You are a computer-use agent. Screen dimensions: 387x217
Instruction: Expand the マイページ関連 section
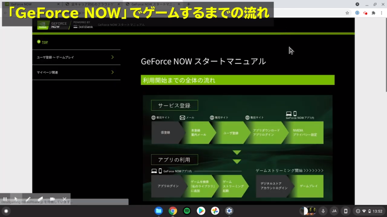76,72
